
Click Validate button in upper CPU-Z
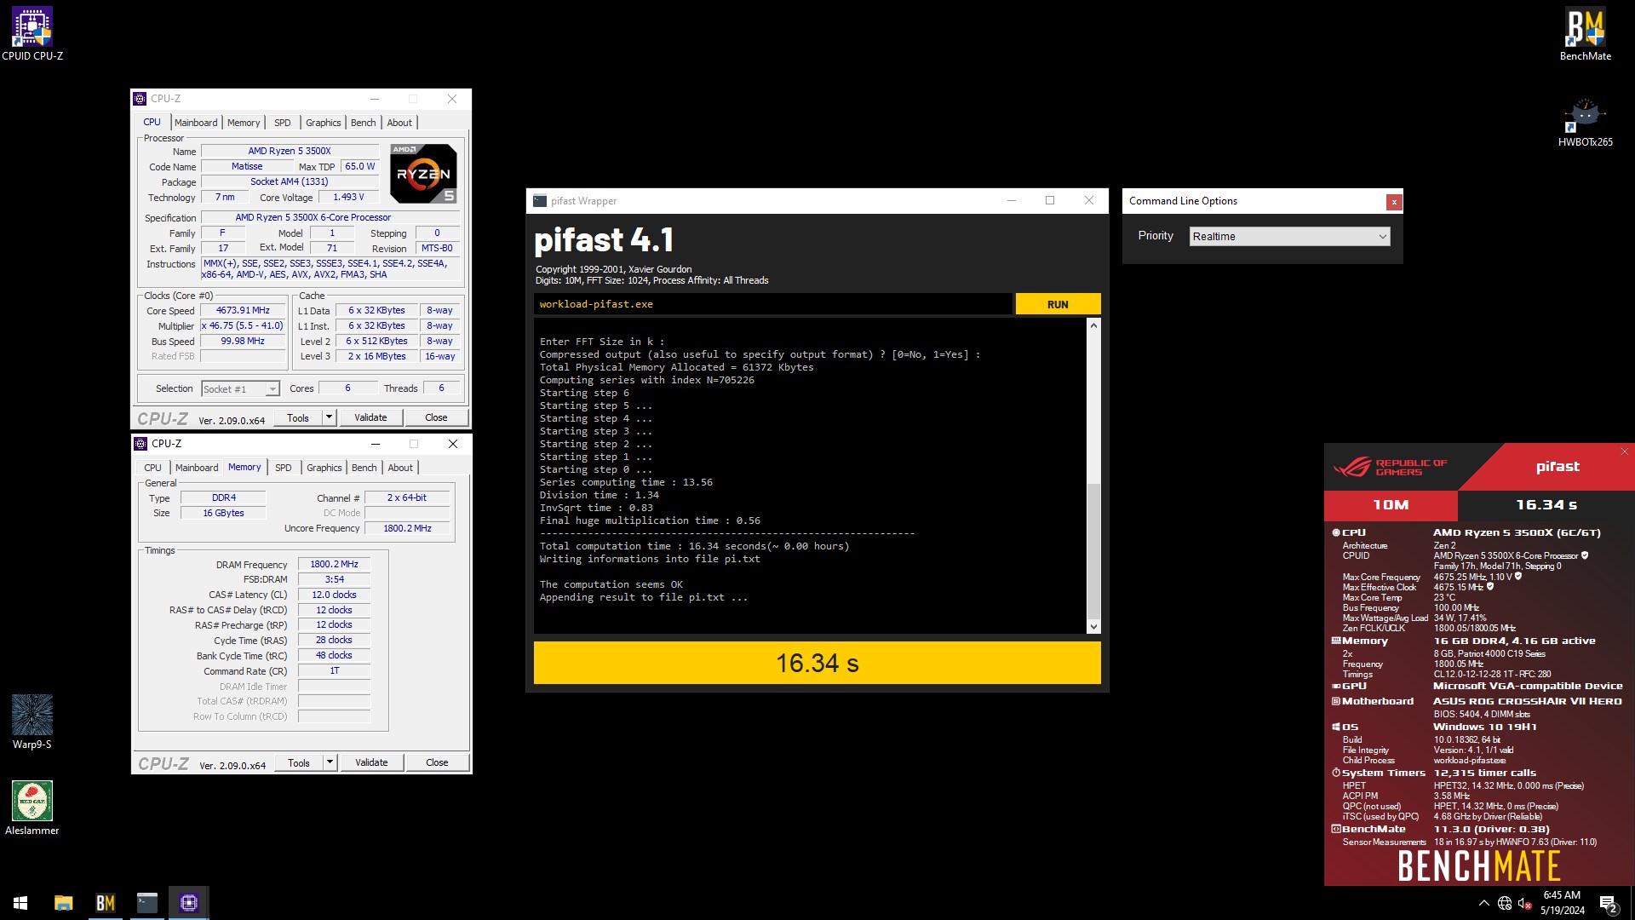click(370, 417)
